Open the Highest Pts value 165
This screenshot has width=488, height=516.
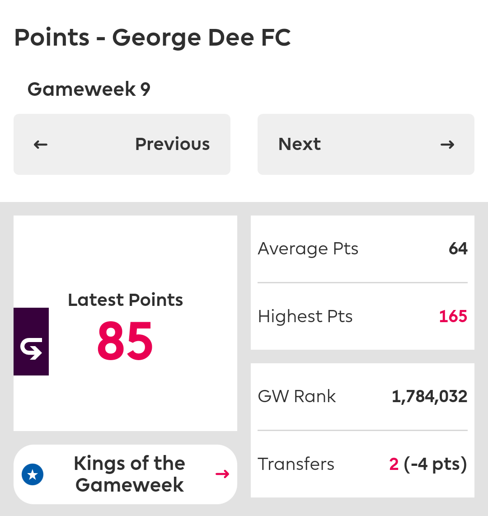(453, 317)
